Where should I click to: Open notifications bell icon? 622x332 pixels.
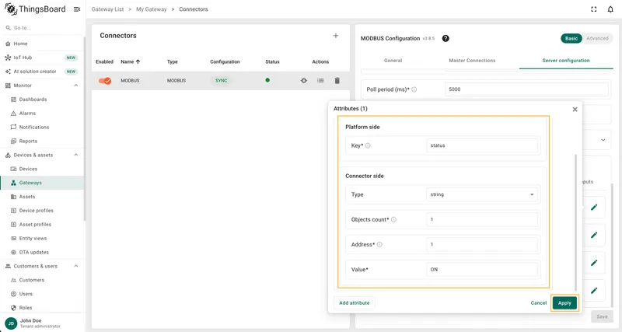(x=610, y=9)
